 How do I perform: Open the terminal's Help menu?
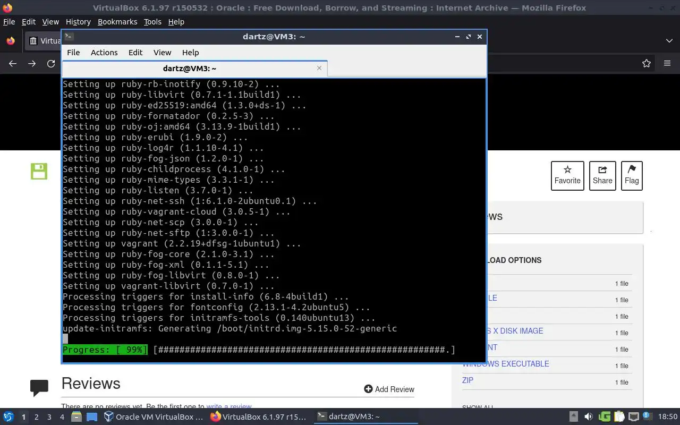pyautogui.click(x=190, y=53)
